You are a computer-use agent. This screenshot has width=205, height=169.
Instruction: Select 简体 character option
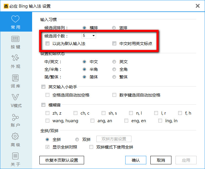tap(84, 77)
